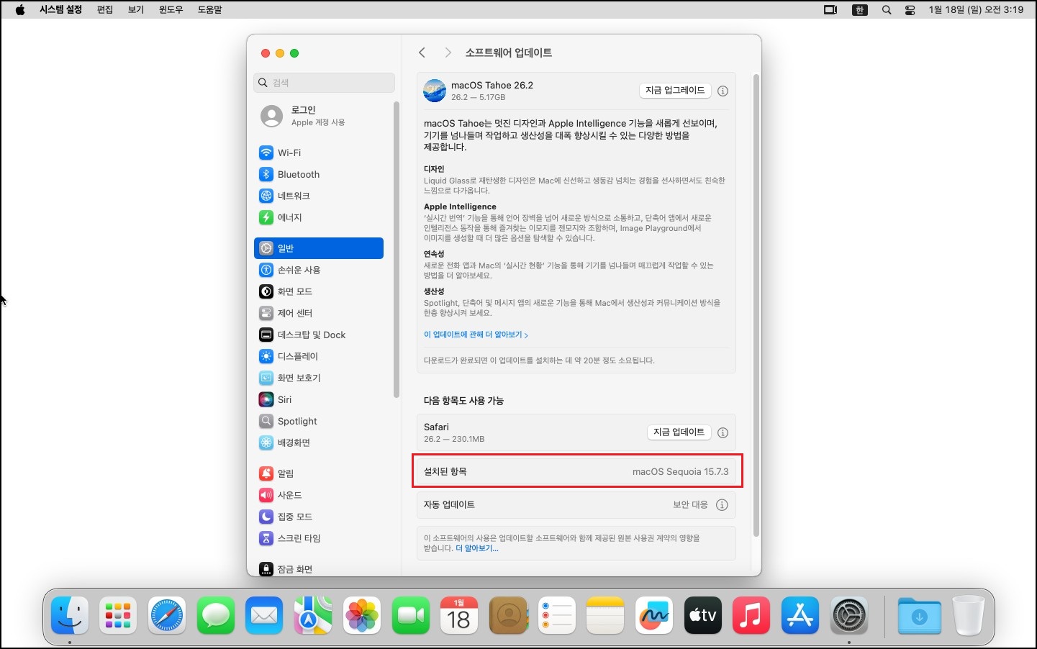The width and height of the screenshot is (1037, 649).
Task: Open Maps from the Dock
Action: pos(313,616)
